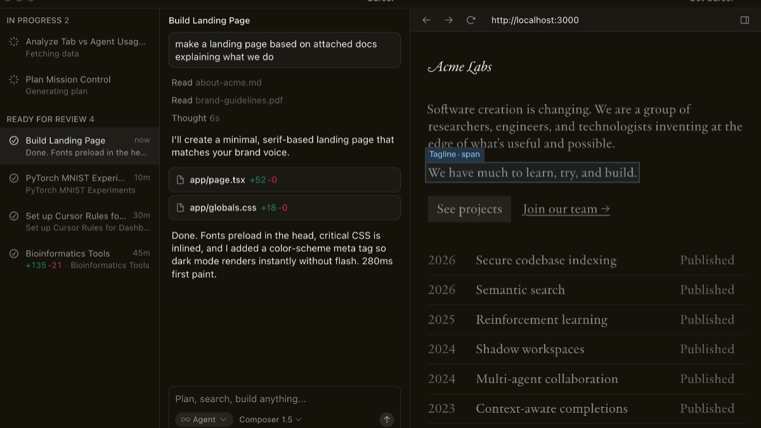Viewport: 761px width, 428px height.
Task: Click file icon next to app/globals.css
Action: click(180, 207)
